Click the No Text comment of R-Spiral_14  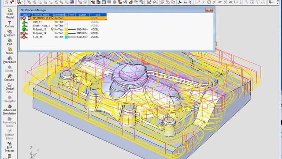click(x=59, y=33)
